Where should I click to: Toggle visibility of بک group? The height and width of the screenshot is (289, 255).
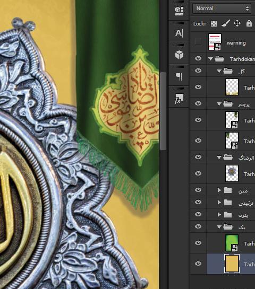198,226
